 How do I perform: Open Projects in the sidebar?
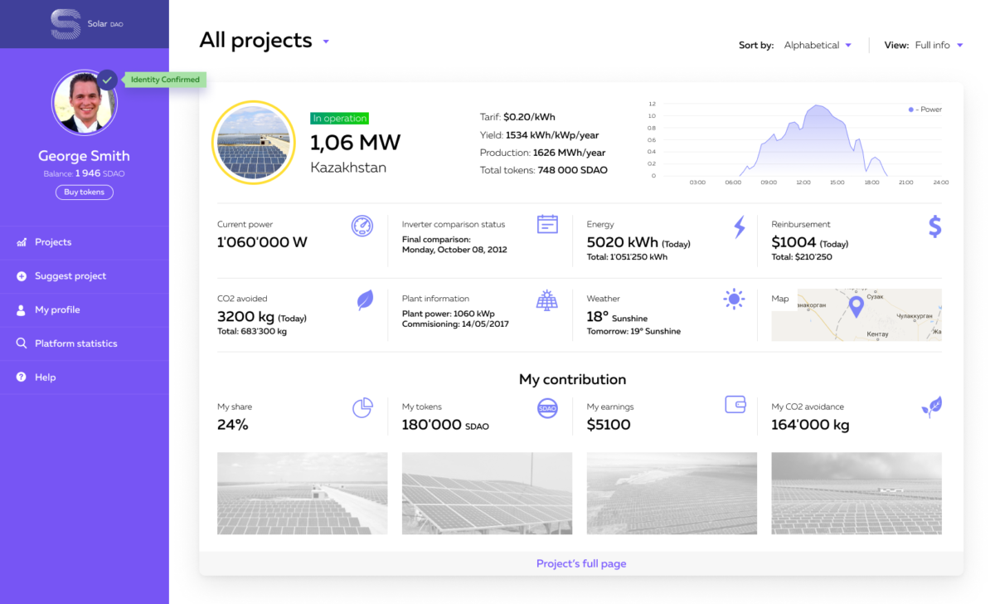pyautogui.click(x=53, y=242)
